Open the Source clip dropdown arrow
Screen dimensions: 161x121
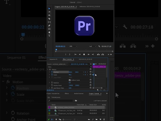(x=69, y=64)
